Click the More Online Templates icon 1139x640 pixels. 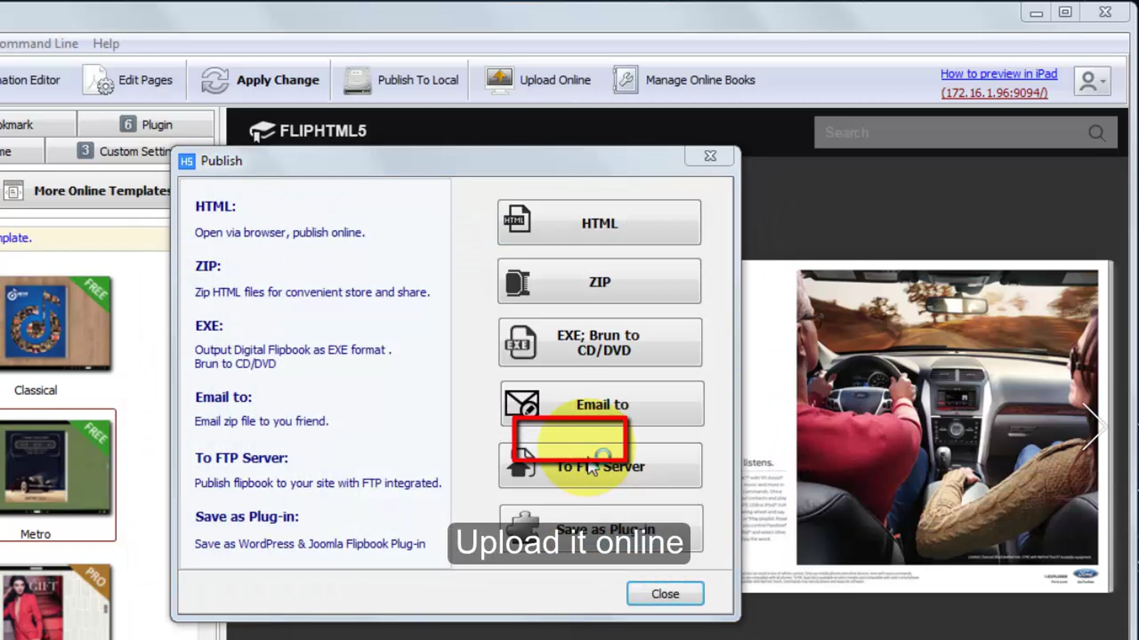coord(13,191)
